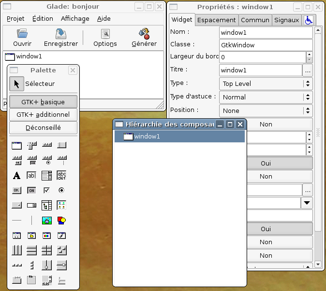This screenshot has width=326, height=291.
Task: Choose the image widget icon in palette
Action: [46, 221]
